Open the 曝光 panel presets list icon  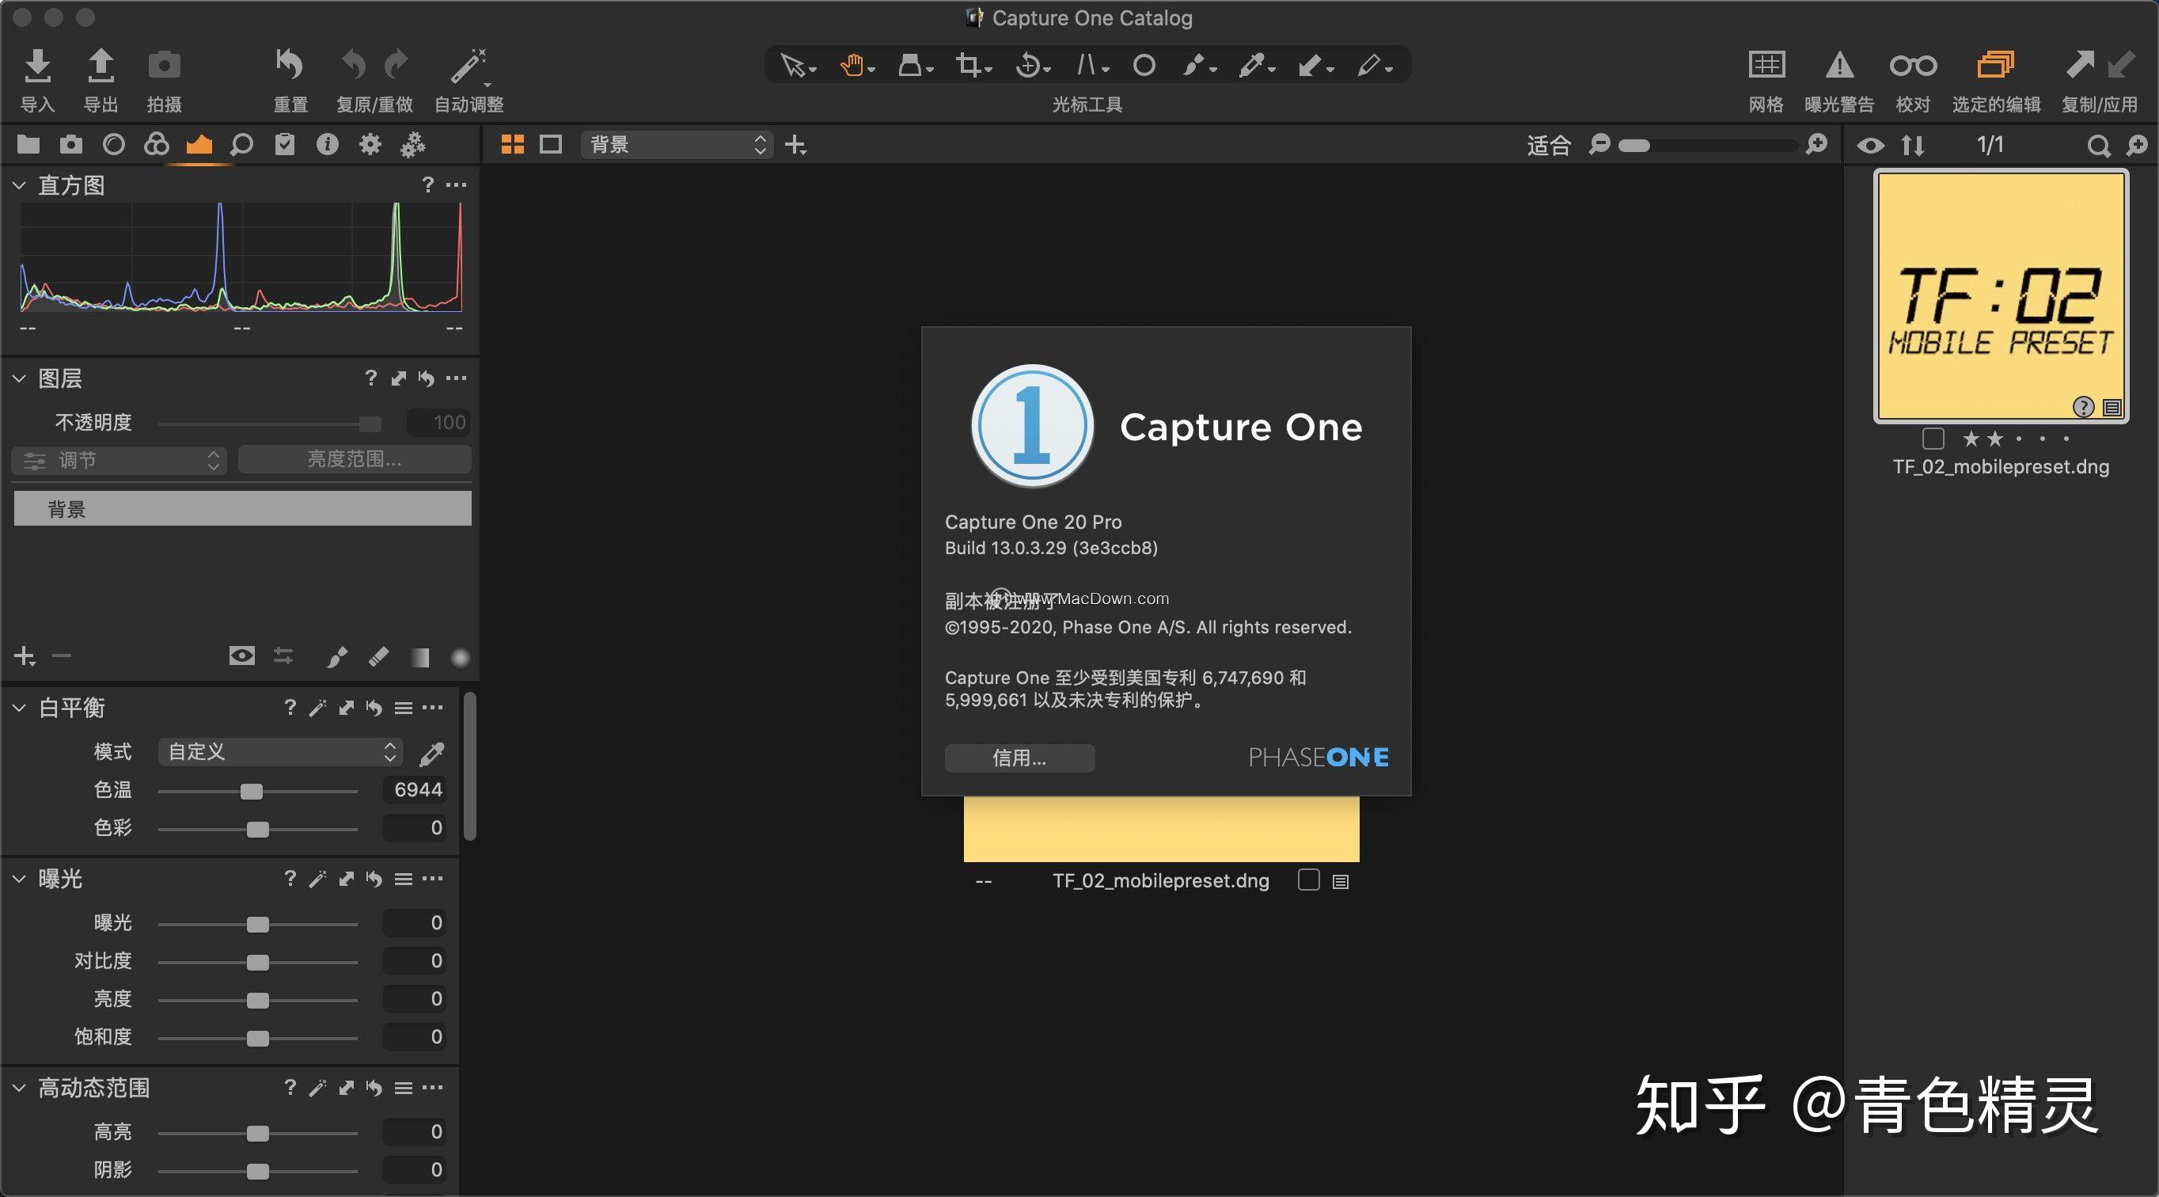(x=404, y=880)
